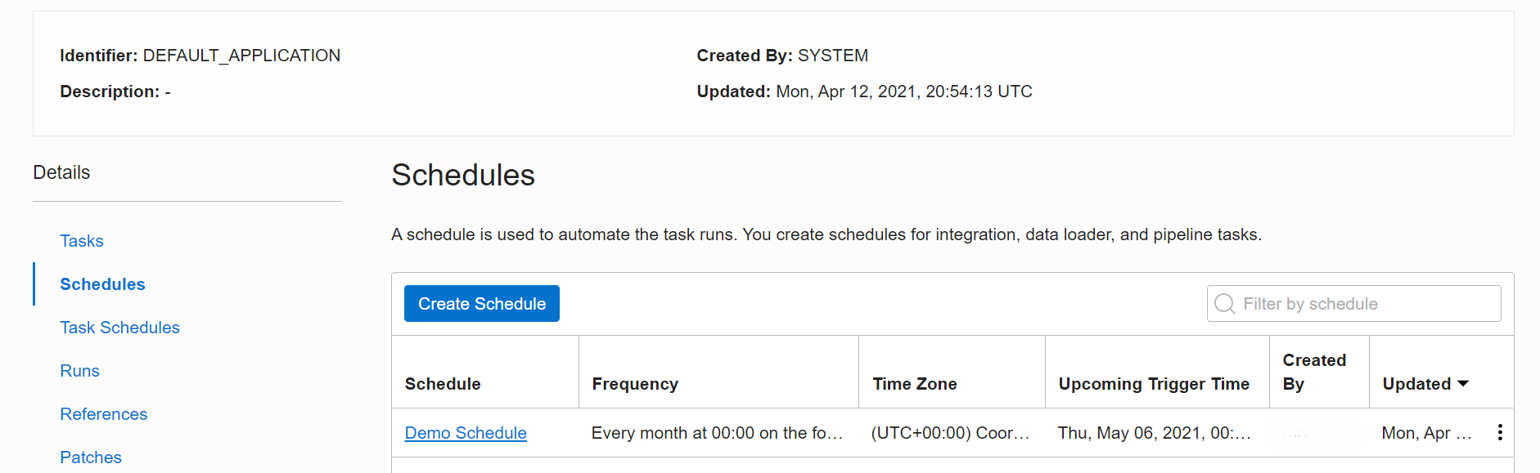Click the Upcoming Trigger Time column header
1540x473 pixels.
(x=1154, y=384)
